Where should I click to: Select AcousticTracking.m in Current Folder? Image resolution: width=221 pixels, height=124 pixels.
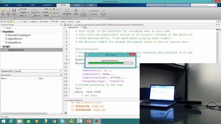[x=19, y=35]
